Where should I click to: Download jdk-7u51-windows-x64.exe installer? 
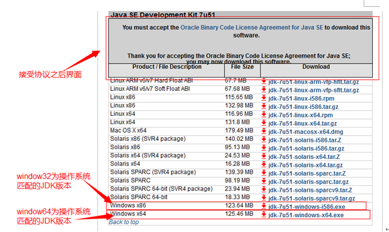(306, 215)
